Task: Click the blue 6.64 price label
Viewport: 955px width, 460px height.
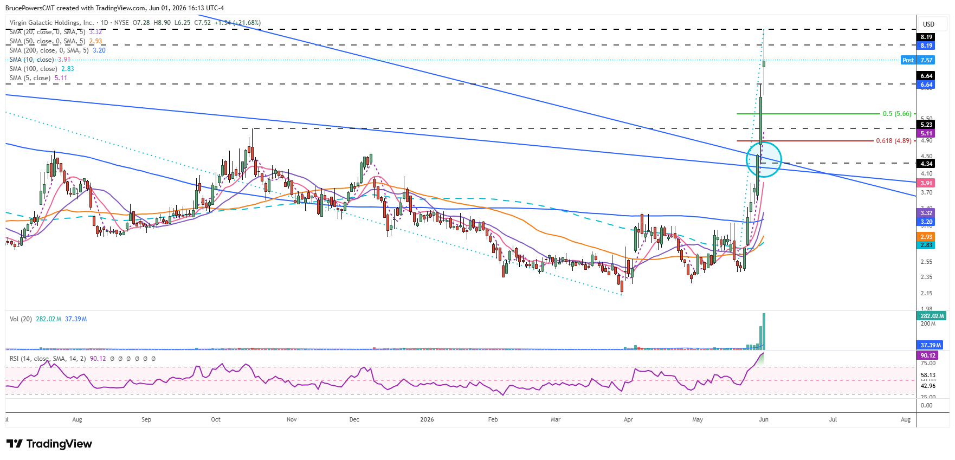Action: click(926, 85)
